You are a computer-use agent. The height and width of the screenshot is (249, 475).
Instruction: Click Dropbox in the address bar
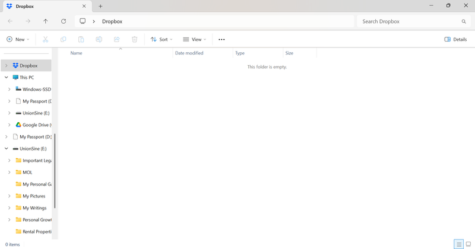point(112,21)
